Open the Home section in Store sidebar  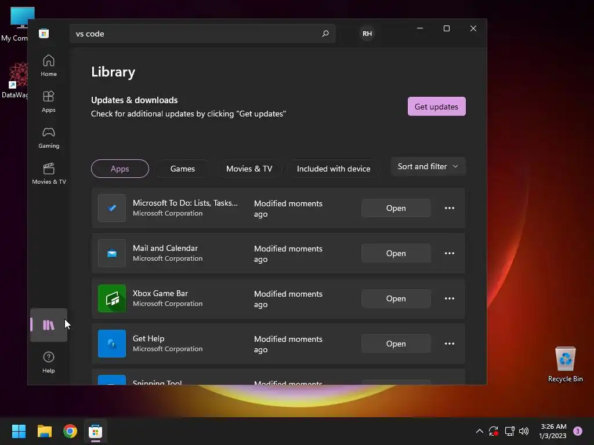click(49, 65)
